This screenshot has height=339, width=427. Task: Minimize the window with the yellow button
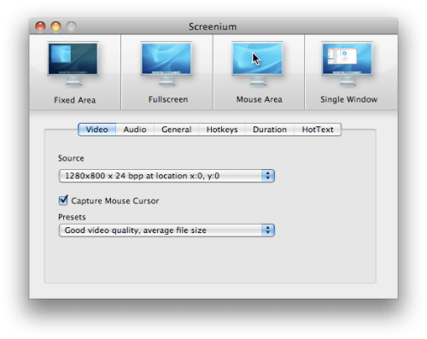[56, 26]
